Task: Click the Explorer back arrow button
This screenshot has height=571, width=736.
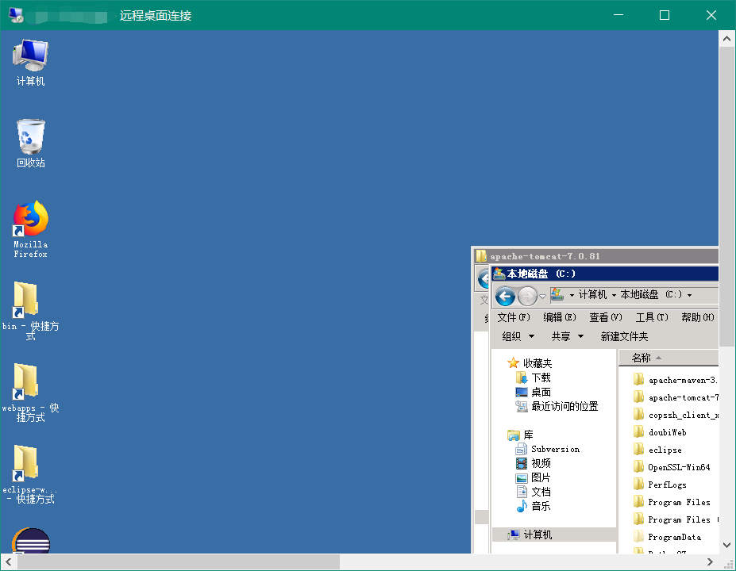Action: (505, 296)
